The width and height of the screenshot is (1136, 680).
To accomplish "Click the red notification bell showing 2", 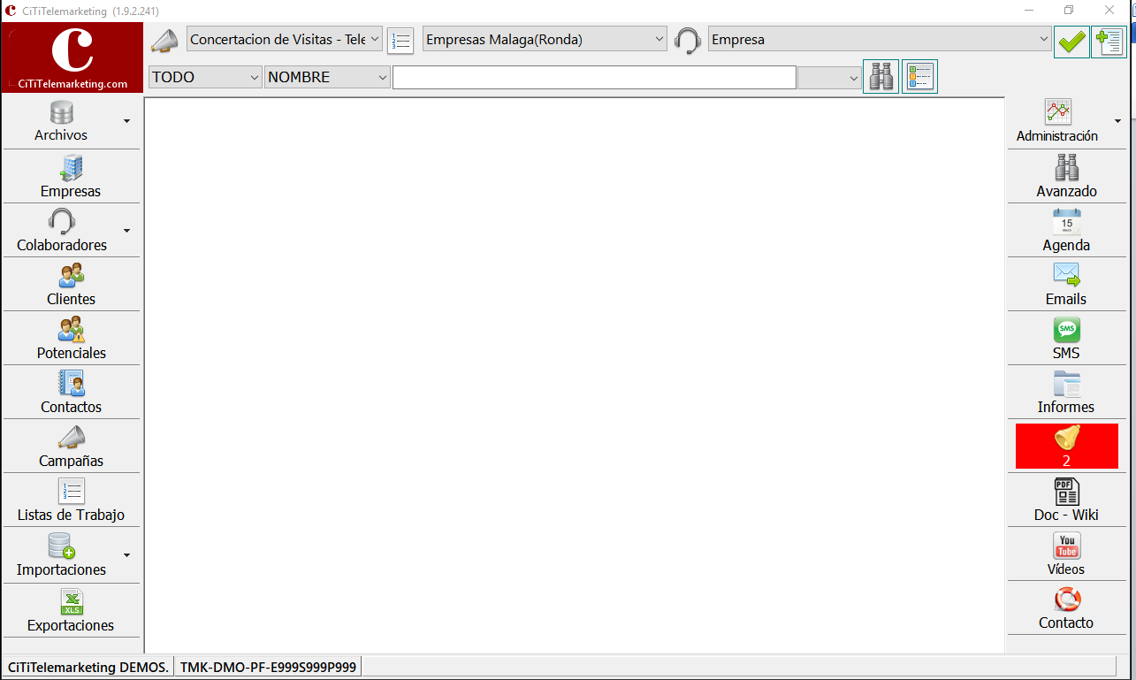I will pos(1066,446).
